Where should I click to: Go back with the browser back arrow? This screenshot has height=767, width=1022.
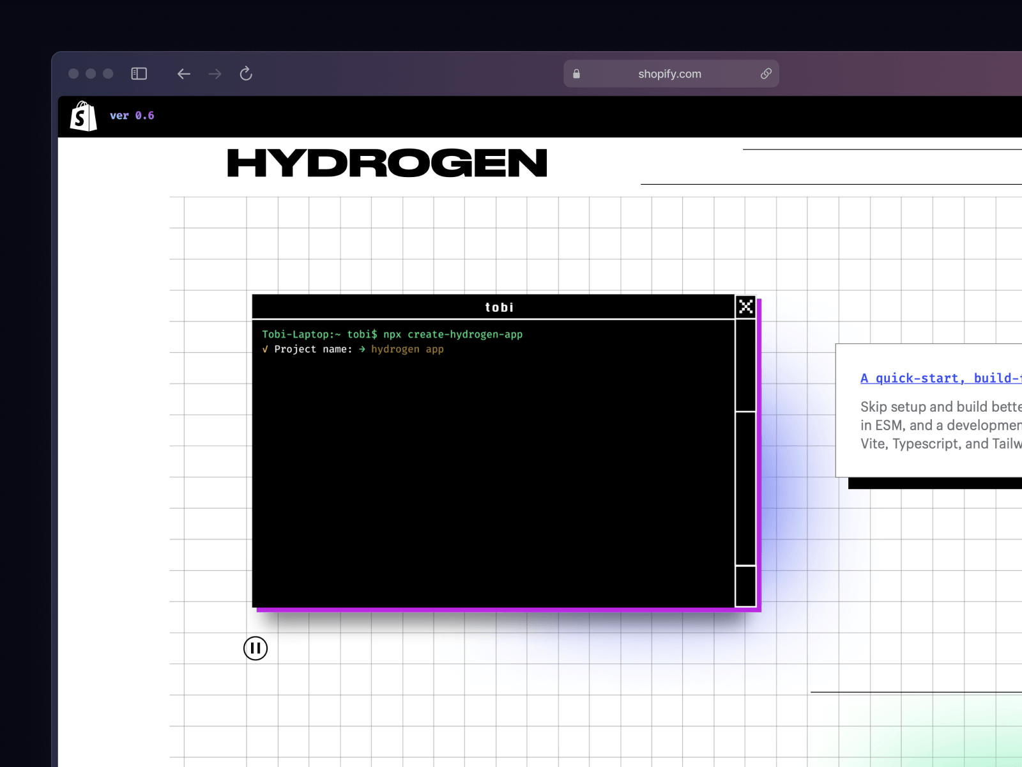[x=184, y=74]
